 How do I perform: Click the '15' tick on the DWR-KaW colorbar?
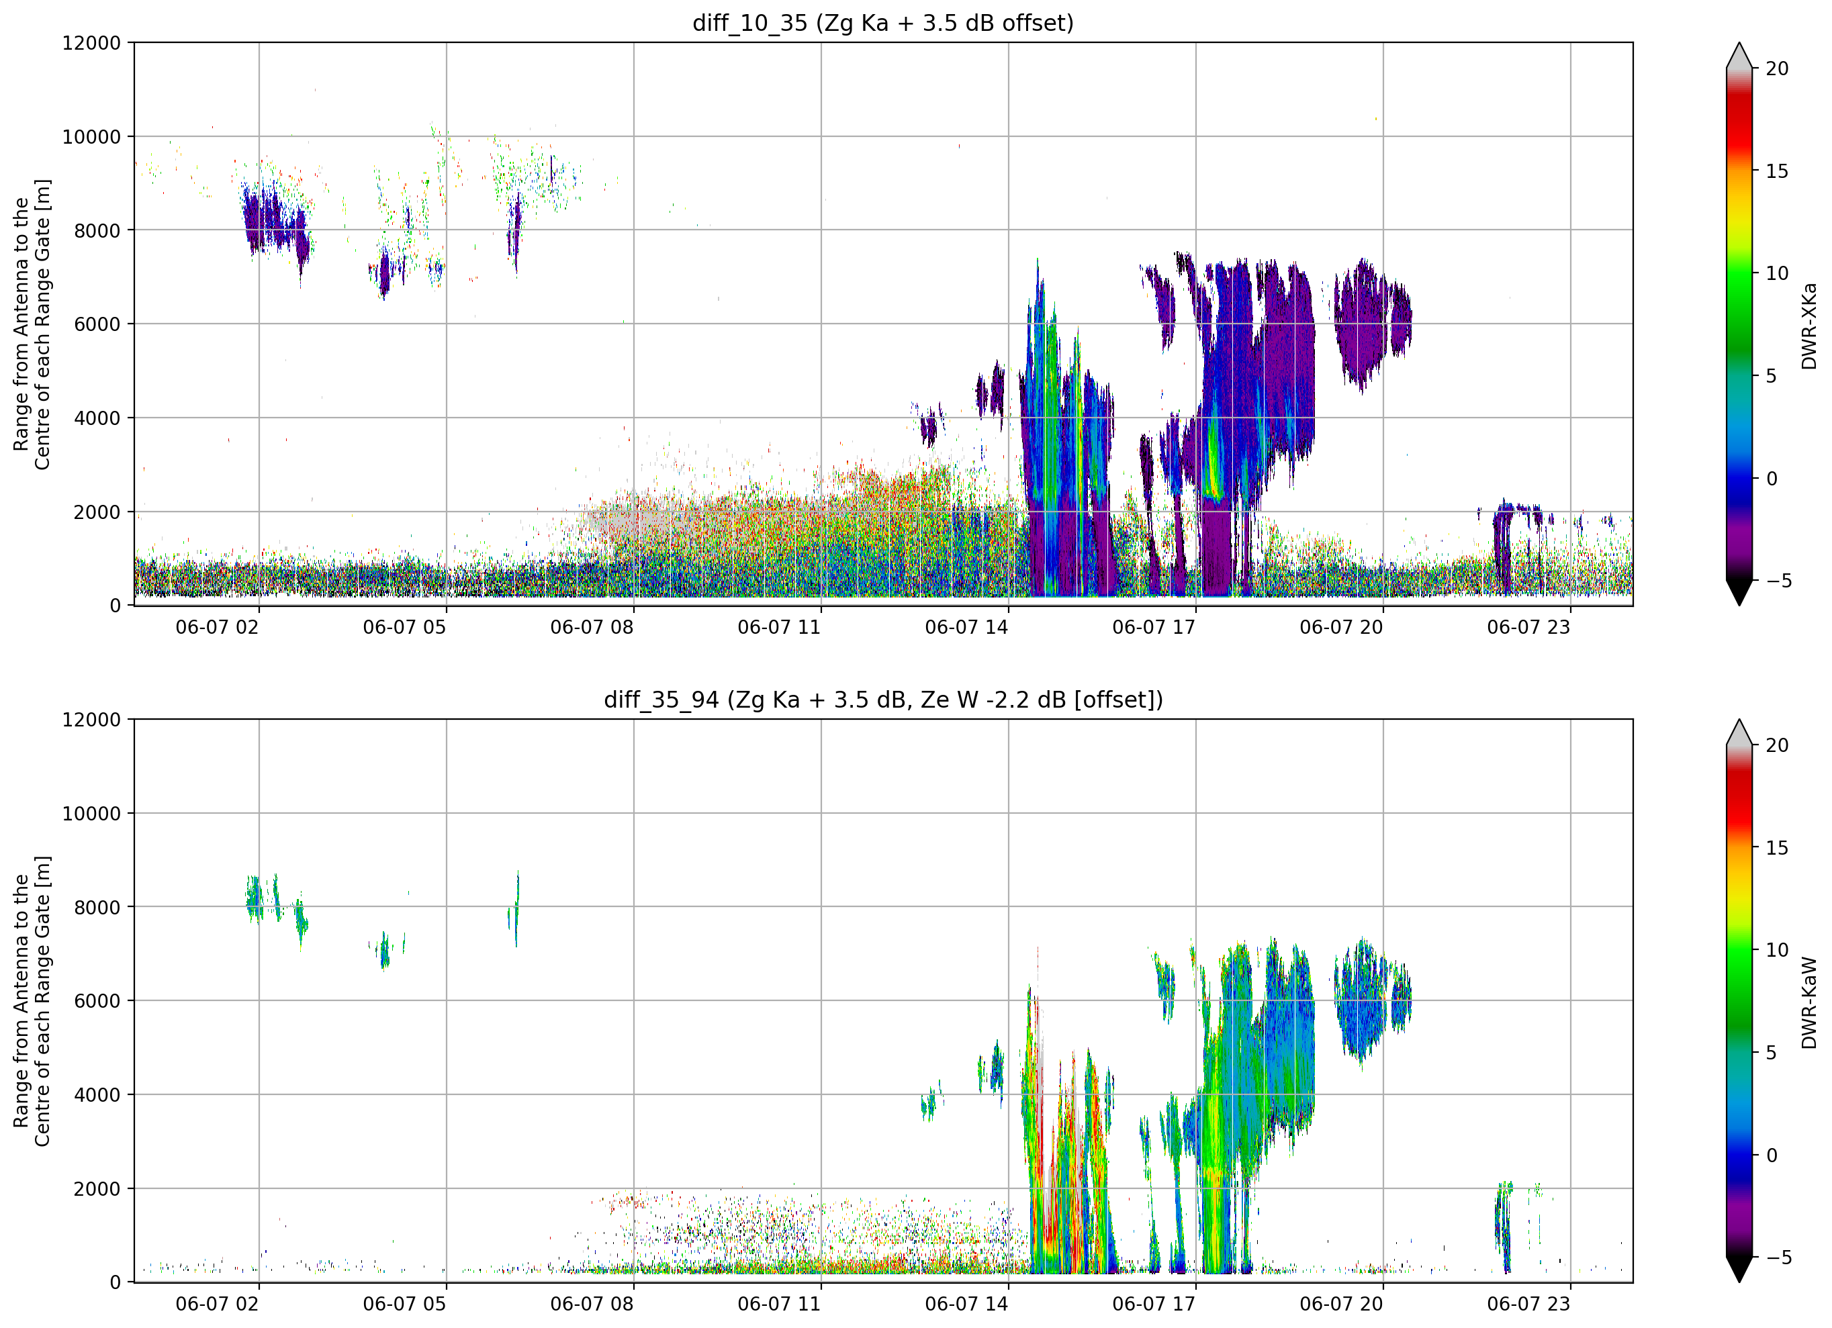1777,848
